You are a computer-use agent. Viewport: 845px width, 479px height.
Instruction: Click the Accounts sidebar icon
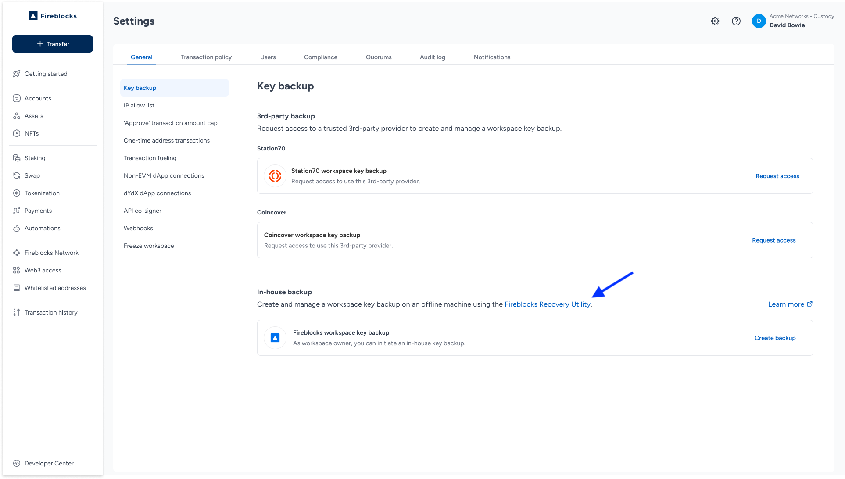click(17, 98)
